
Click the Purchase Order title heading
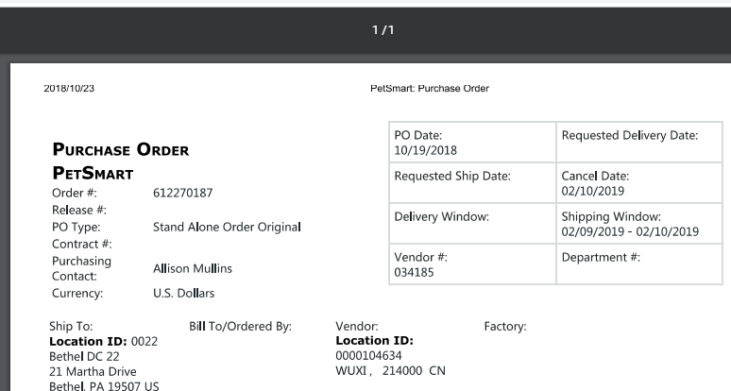pyautogui.click(x=120, y=149)
